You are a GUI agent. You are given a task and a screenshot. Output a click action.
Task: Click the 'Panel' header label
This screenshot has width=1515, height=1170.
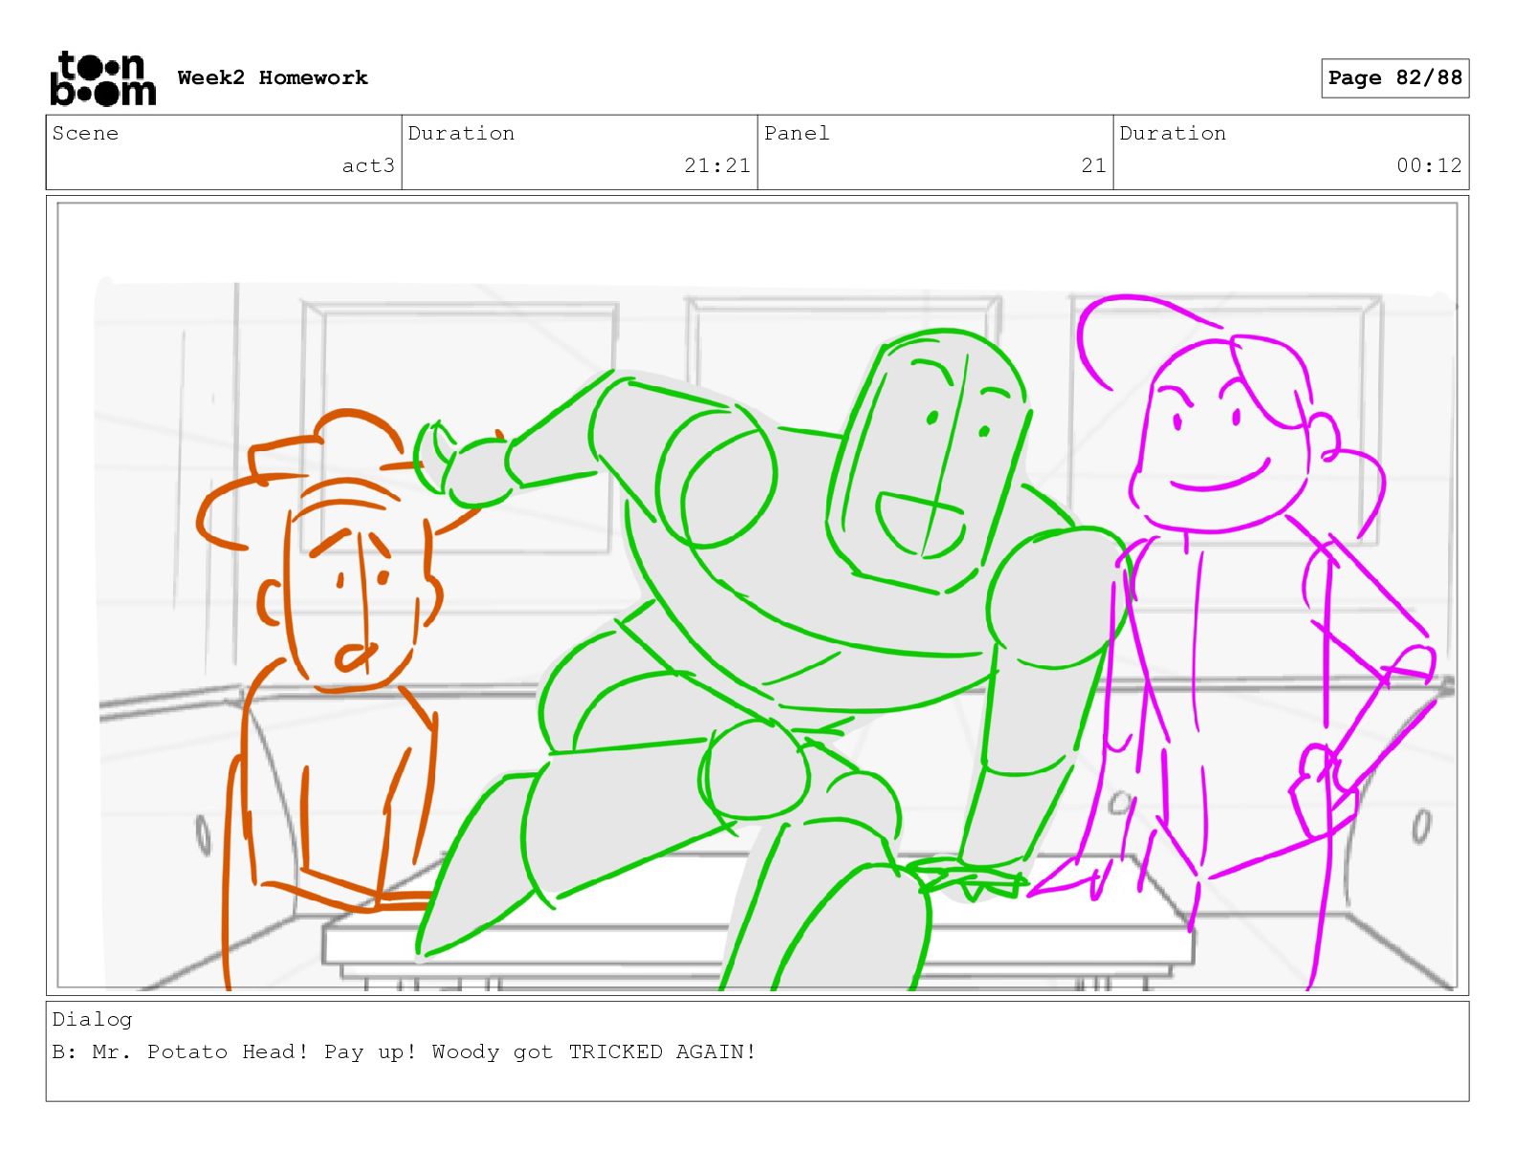pyautogui.click(x=797, y=134)
